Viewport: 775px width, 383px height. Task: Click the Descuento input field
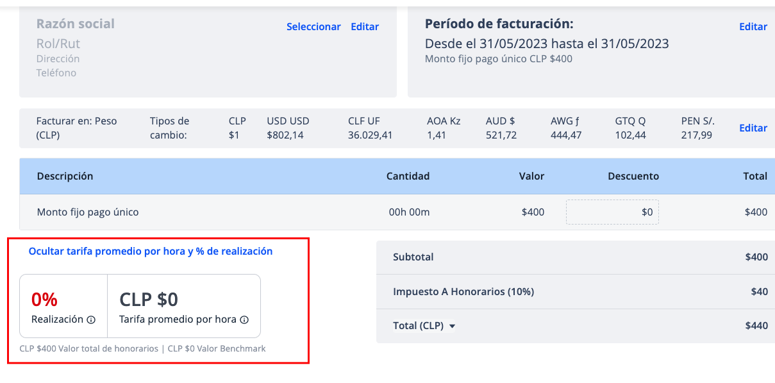612,212
